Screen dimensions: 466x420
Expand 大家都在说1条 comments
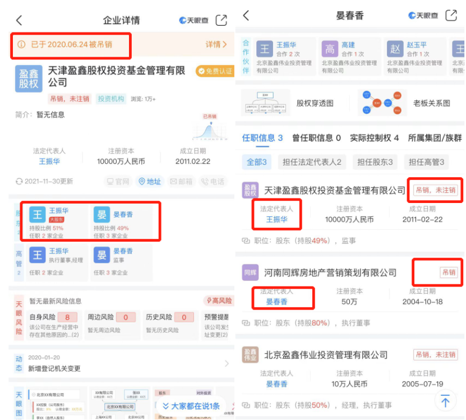pyautogui.click(x=192, y=406)
